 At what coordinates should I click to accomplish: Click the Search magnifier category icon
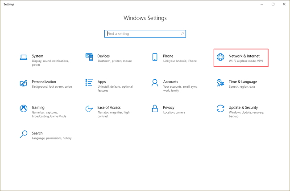23,134
